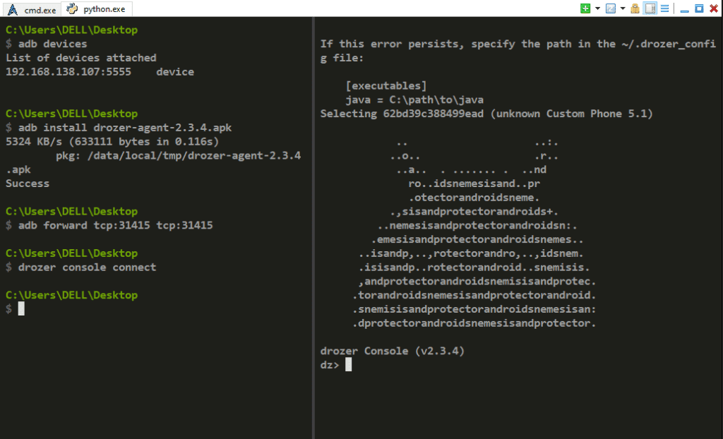The width and height of the screenshot is (723, 439).
Task: Click the green new console plus icon
Action: (585, 8)
